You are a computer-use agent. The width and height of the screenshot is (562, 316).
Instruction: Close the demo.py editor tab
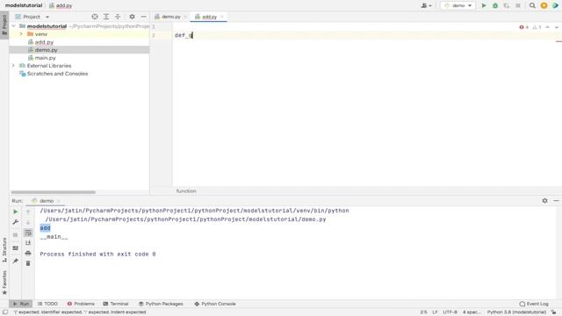click(x=185, y=17)
